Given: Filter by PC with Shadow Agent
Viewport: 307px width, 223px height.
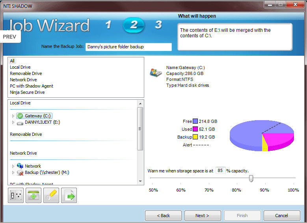Looking at the screenshot, I should 32,86.
